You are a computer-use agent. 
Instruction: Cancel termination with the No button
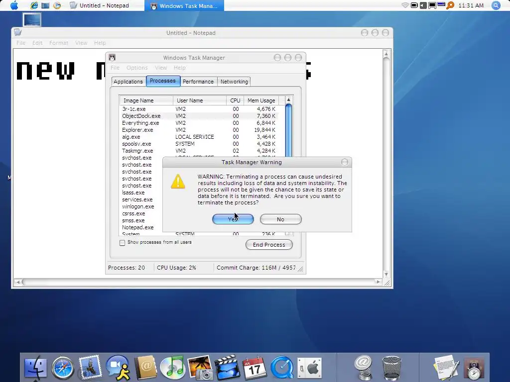coord(281,219)
